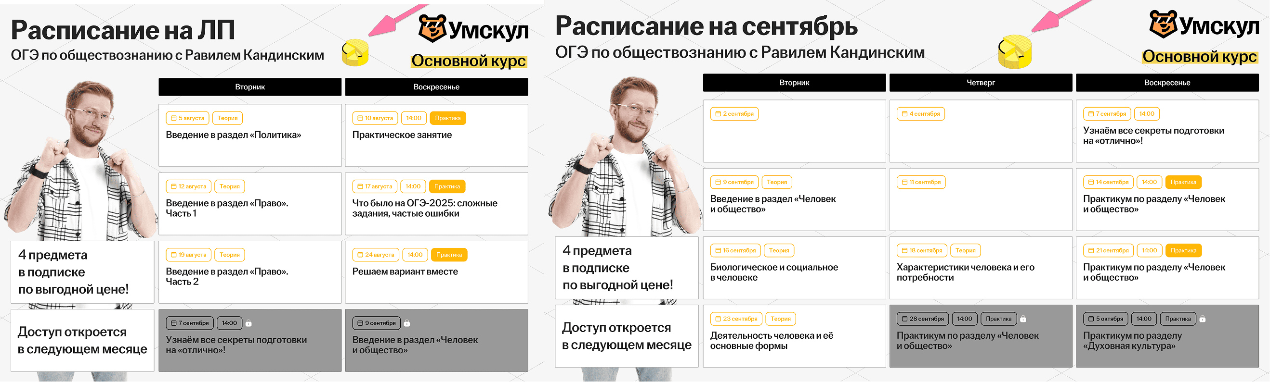This screenshot has width=1270, height=382.
Task: Click the lock icon on the 7 сентября card
Action: click(x=249, y=323)
